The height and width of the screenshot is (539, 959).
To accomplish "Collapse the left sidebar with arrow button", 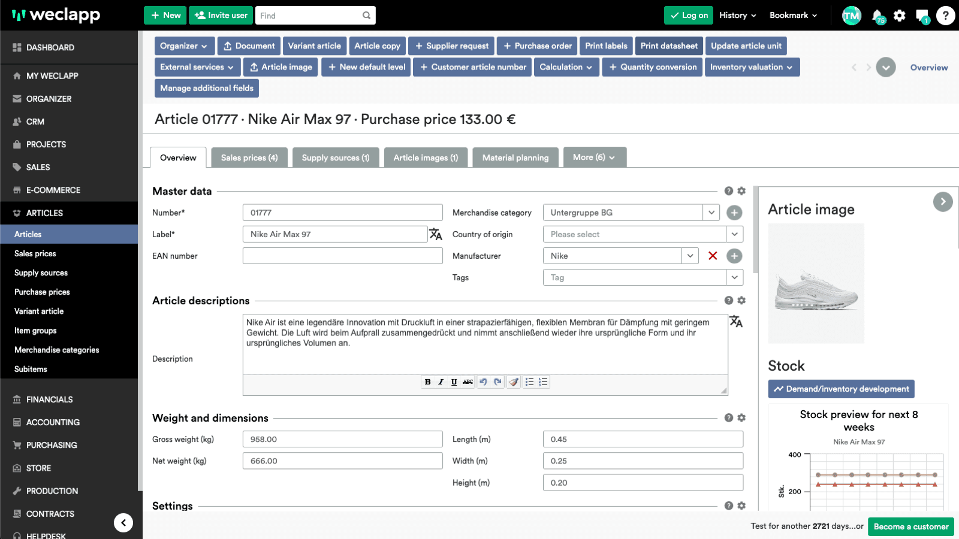I will pos(123,523).
